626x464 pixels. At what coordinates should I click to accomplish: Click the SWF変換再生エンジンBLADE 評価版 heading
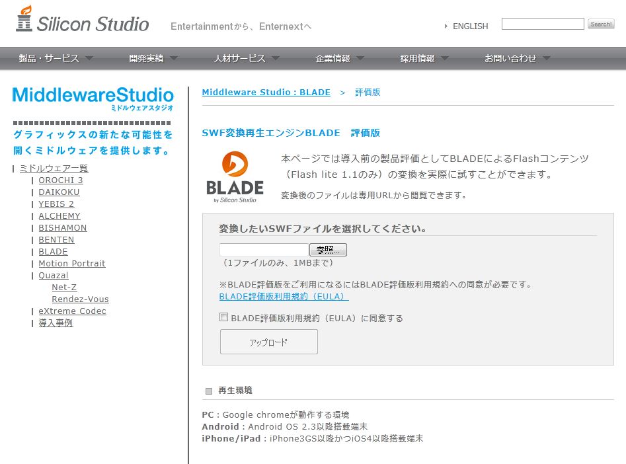291,133
